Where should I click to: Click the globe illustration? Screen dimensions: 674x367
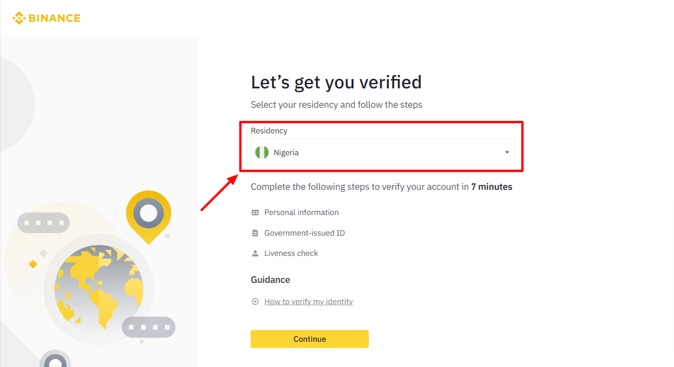click(x=99, y=288)
